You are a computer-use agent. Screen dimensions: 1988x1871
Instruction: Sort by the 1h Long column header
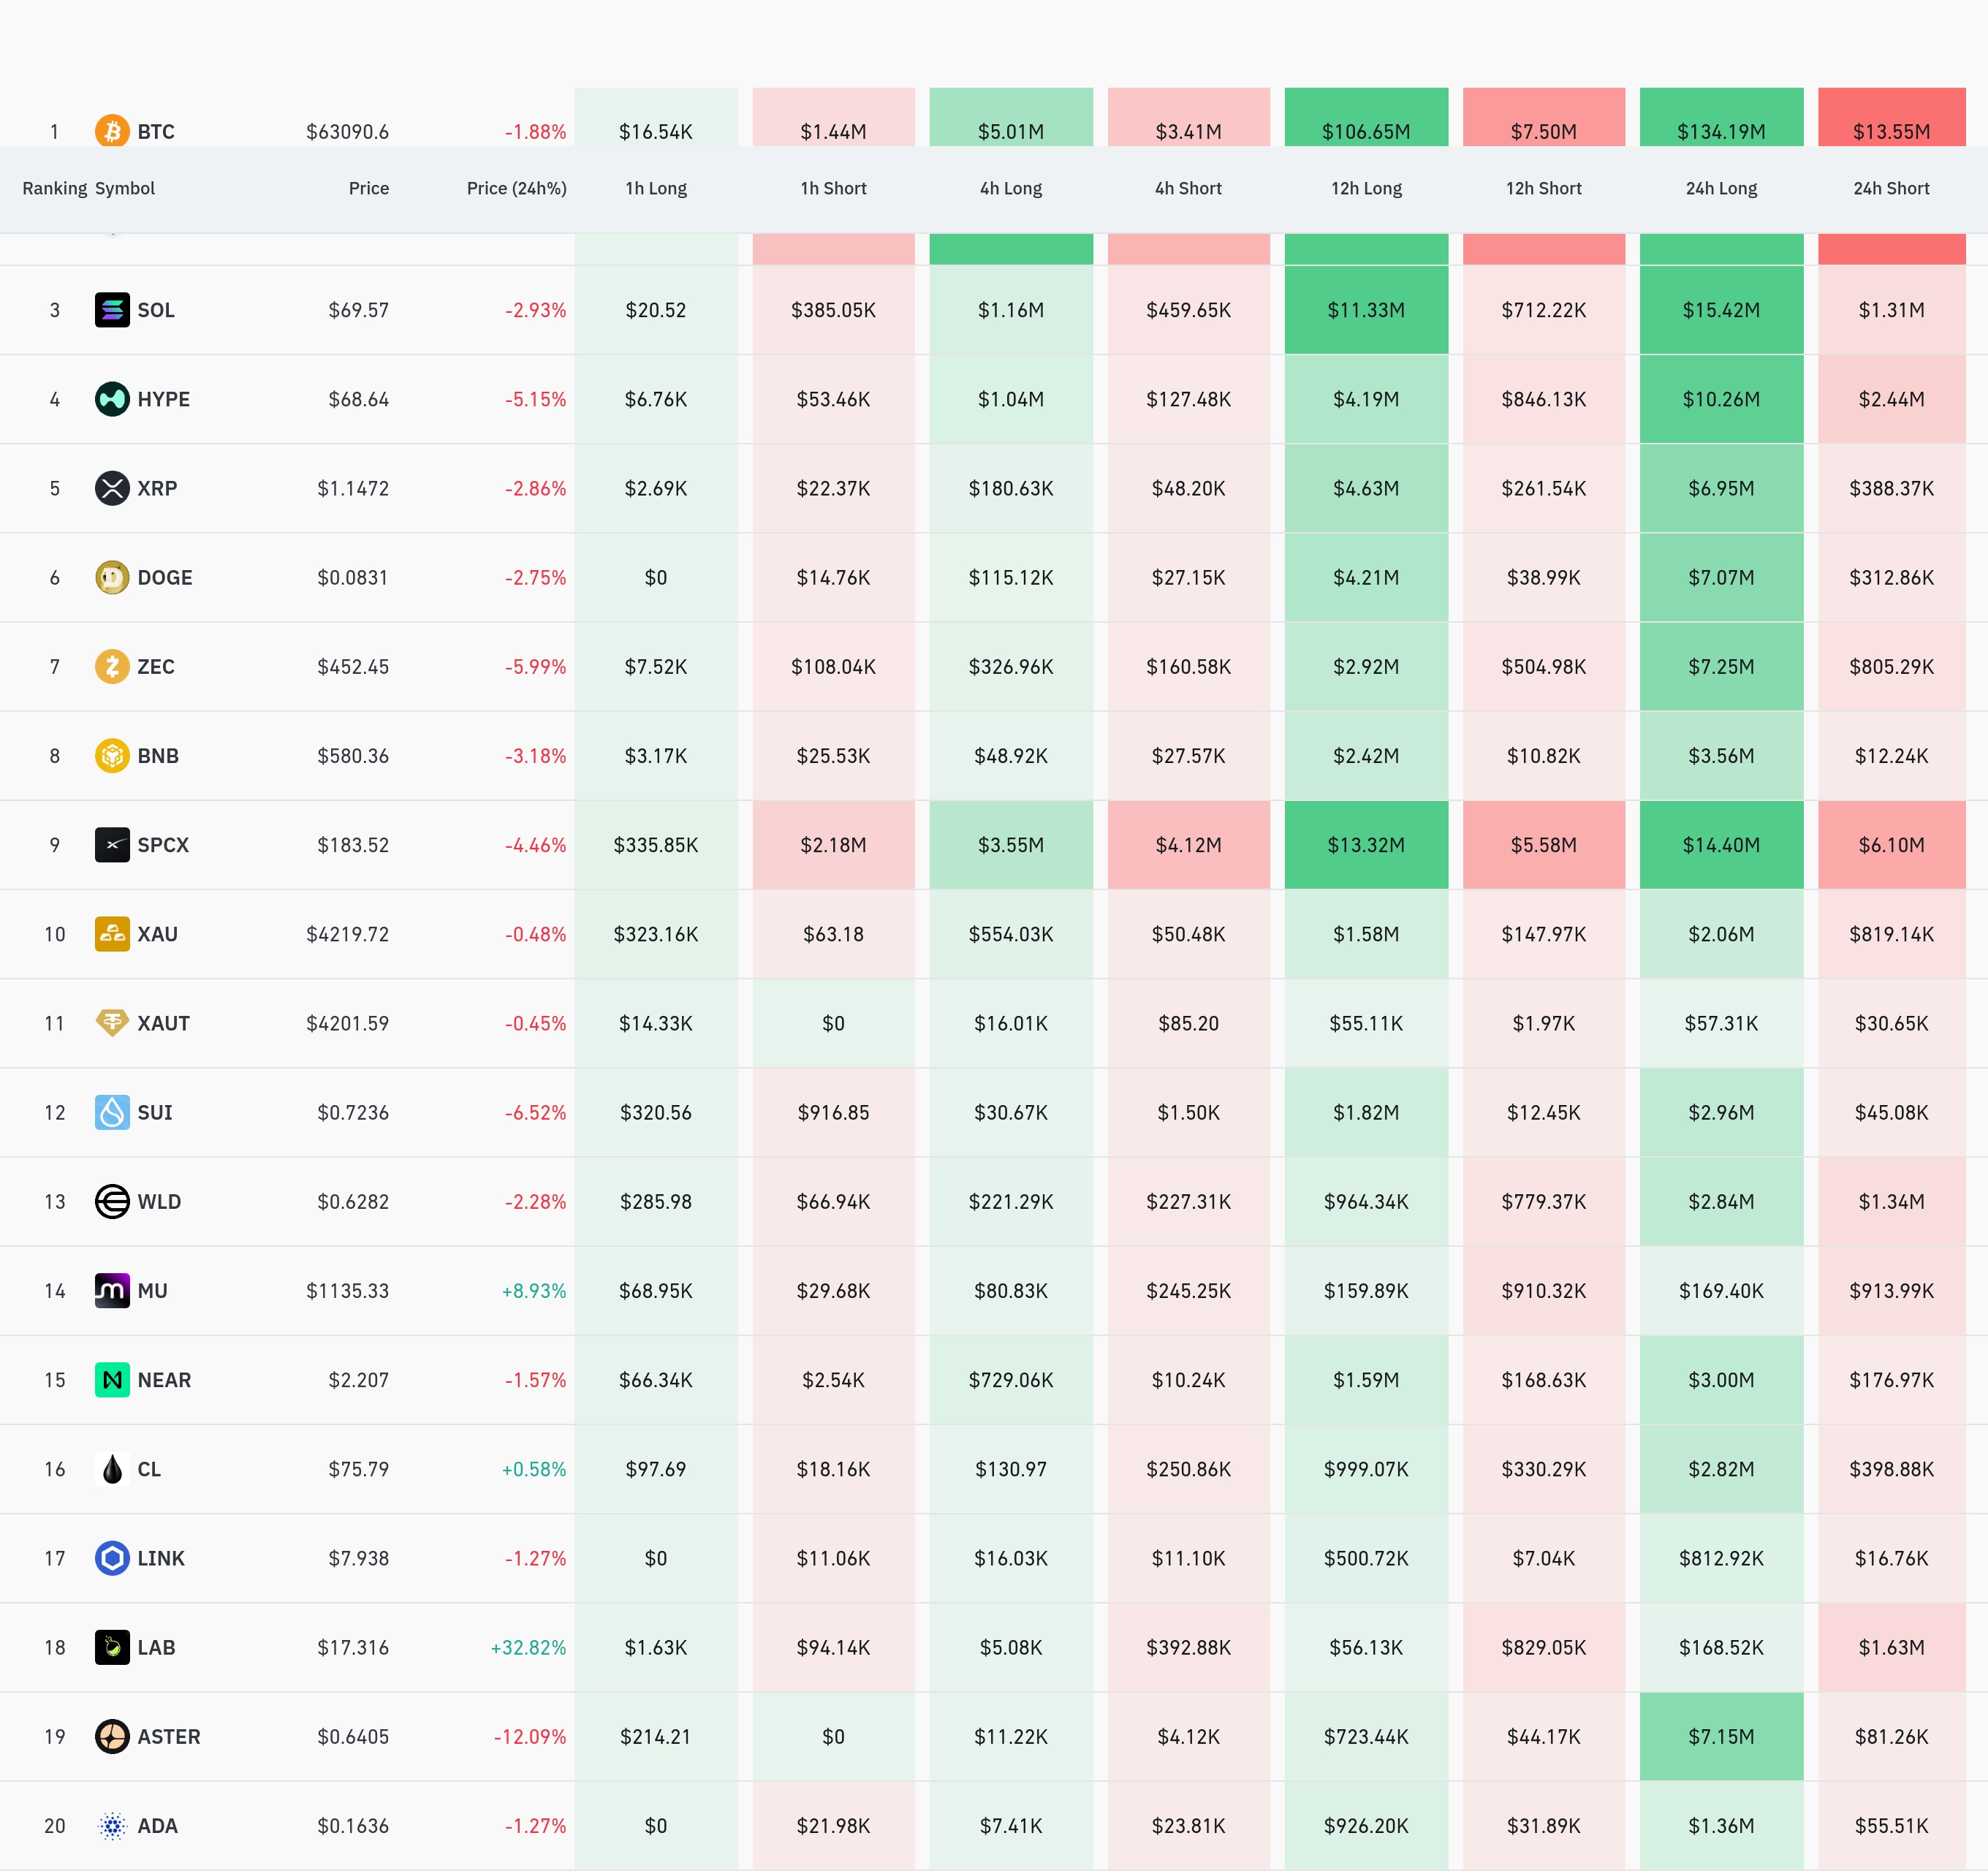point(656,188)
